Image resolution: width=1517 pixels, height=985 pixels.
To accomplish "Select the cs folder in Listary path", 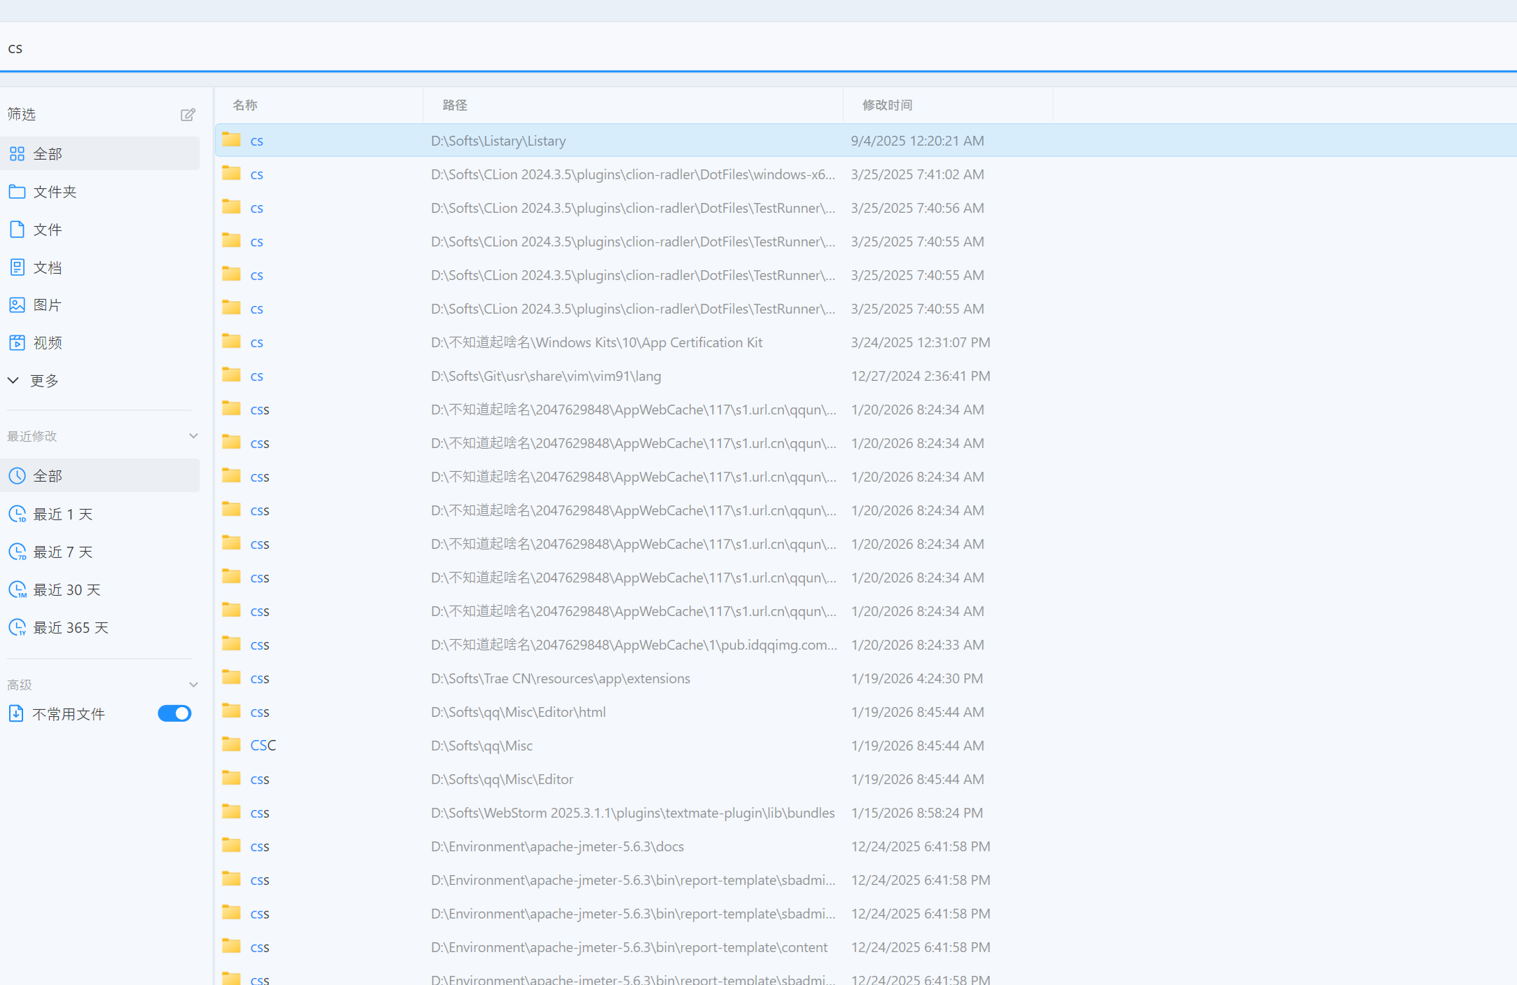I will (x=257, y=141).
